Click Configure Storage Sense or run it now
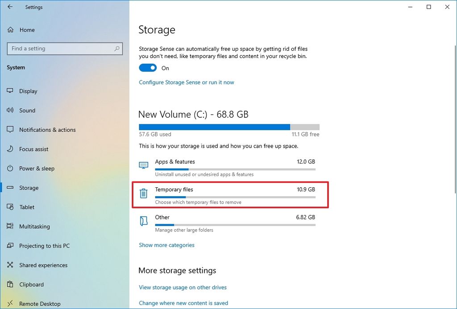Image resolution: width=457 pixels, height=309 pixels. (x=186, y=82)
